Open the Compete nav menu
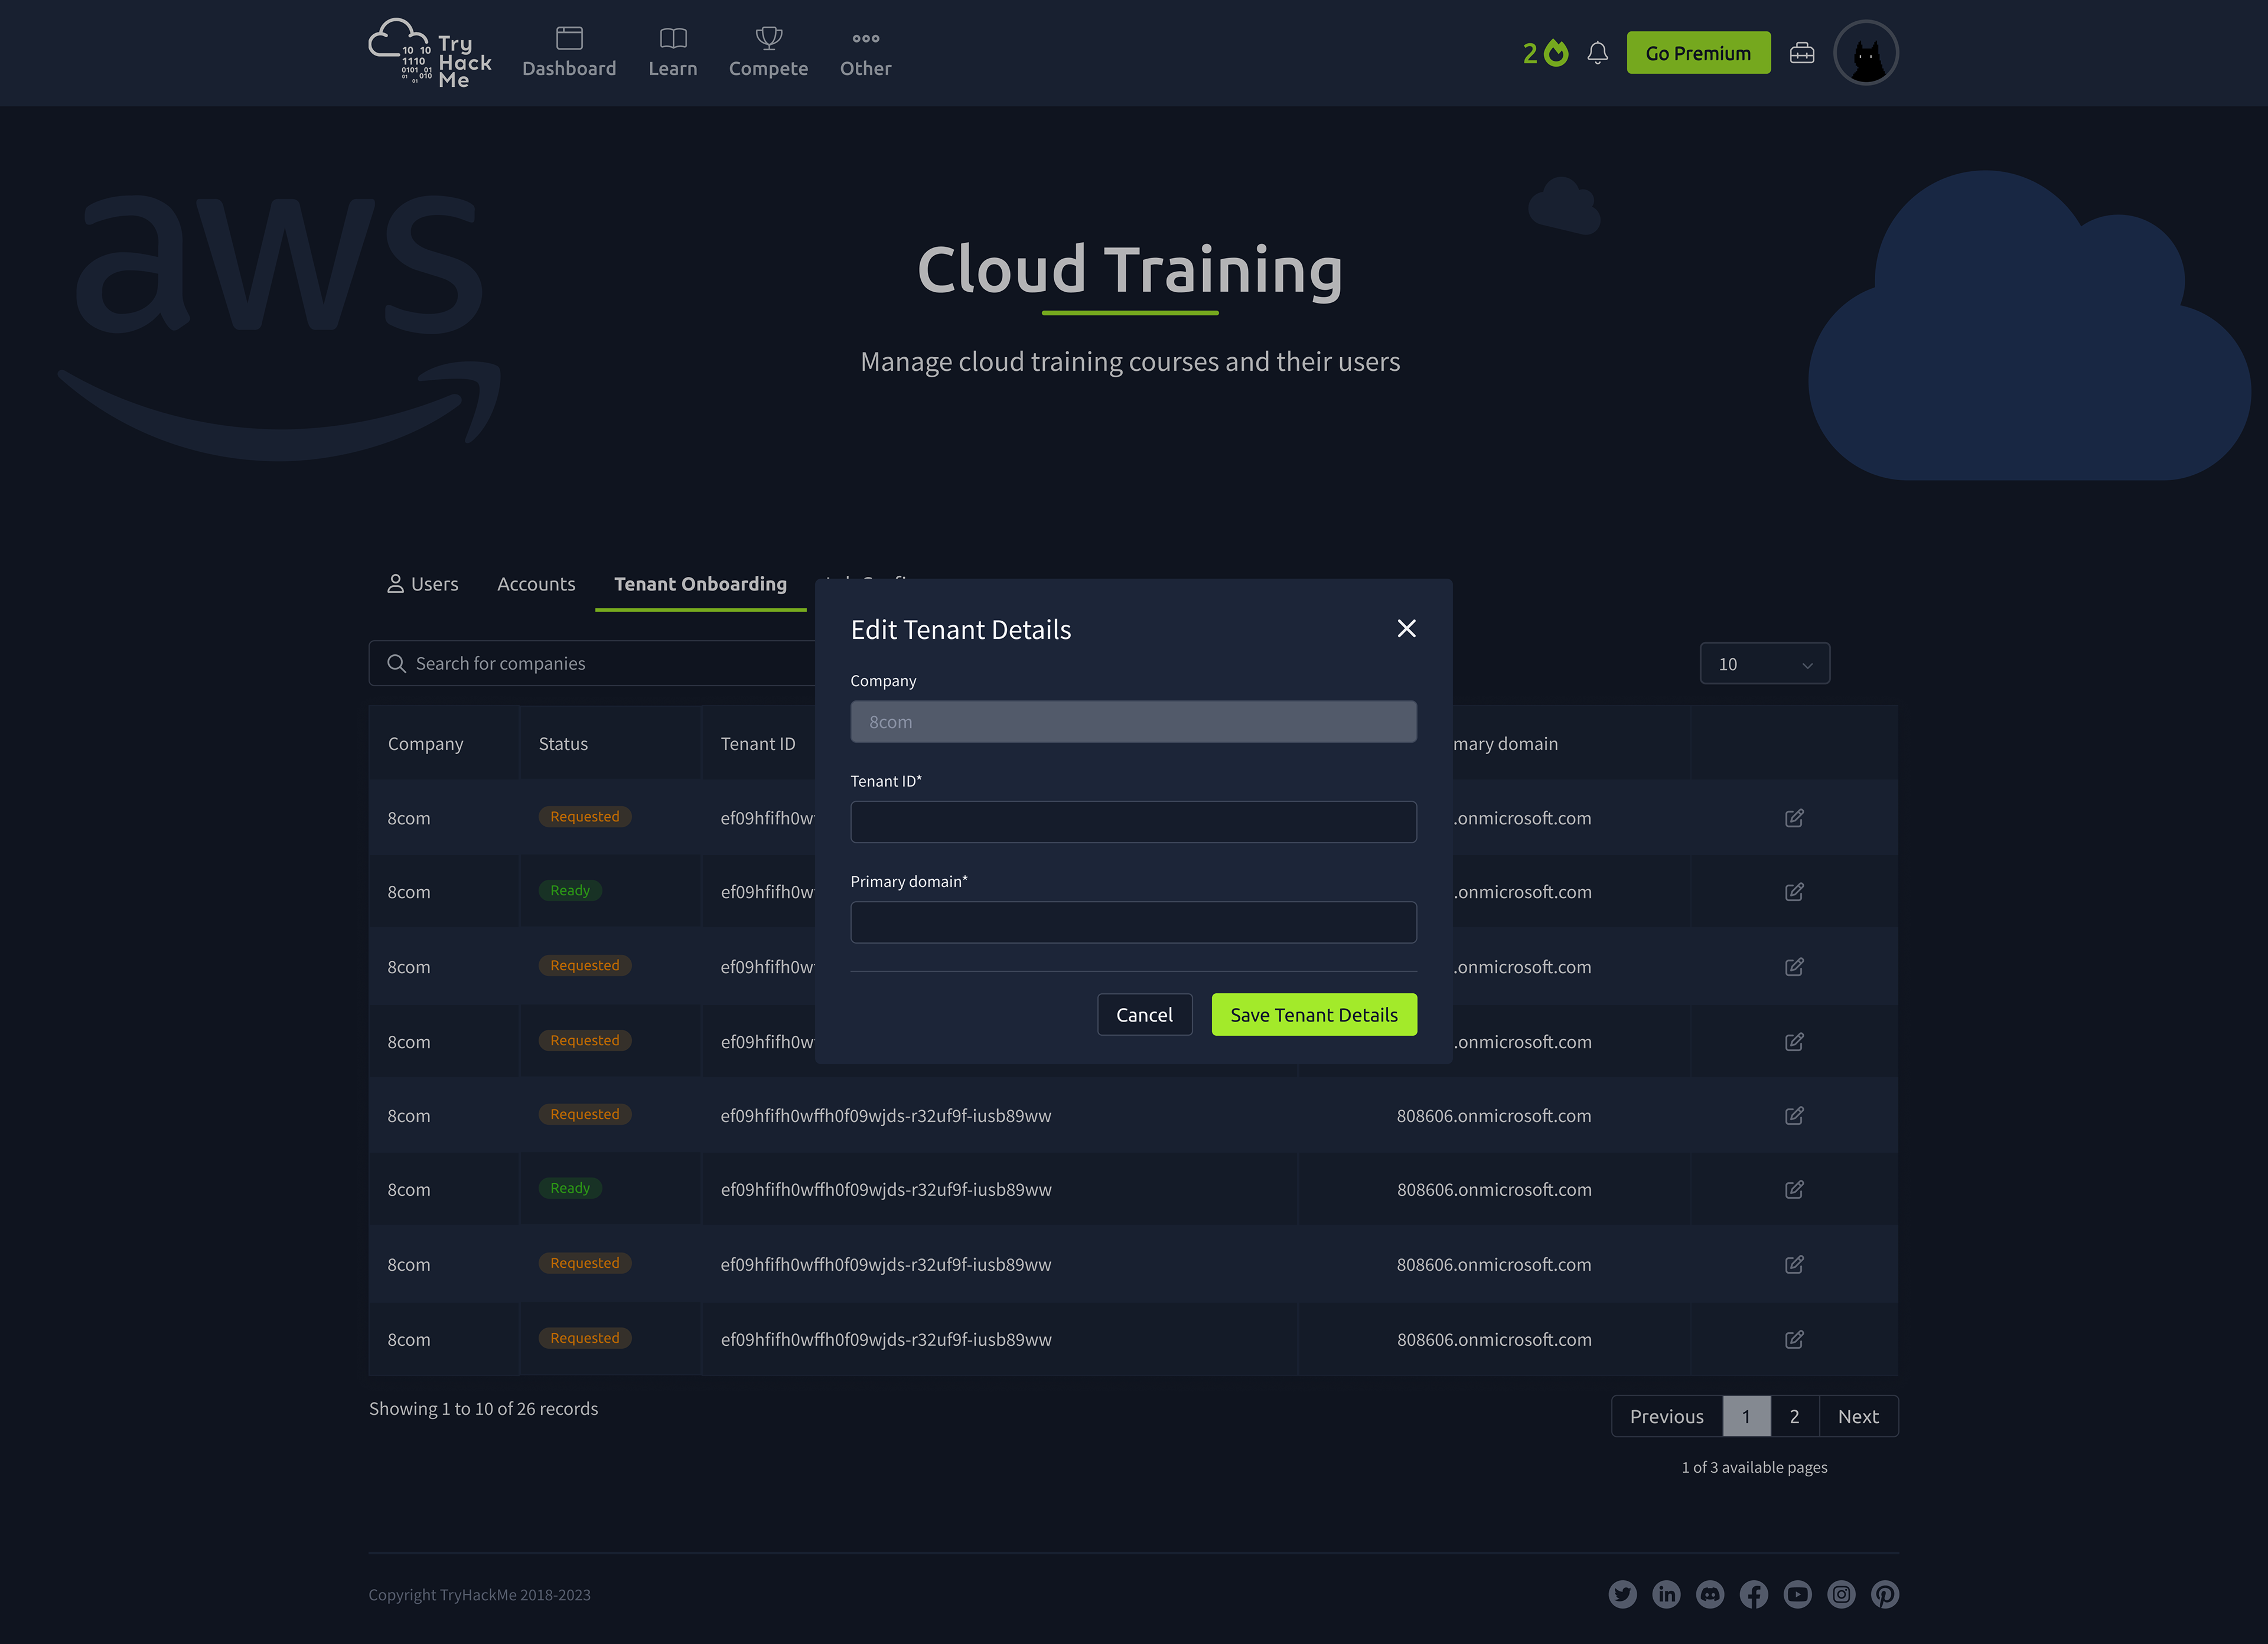 [768, 53]
